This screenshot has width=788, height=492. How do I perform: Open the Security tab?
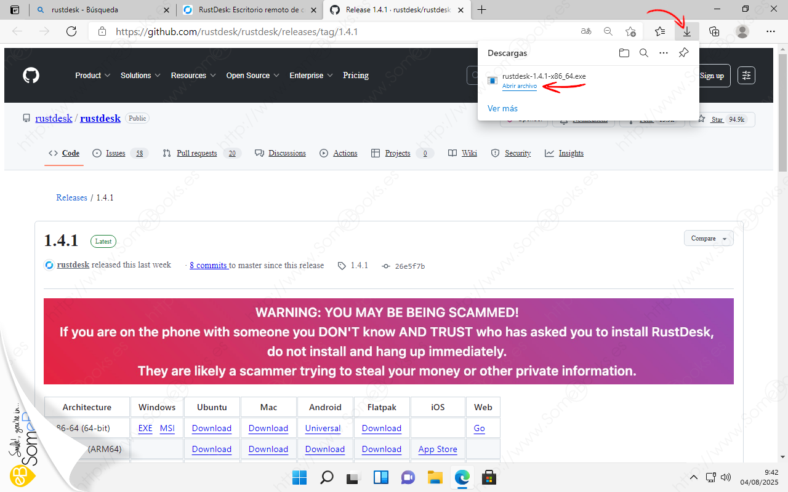coord(511,153)
